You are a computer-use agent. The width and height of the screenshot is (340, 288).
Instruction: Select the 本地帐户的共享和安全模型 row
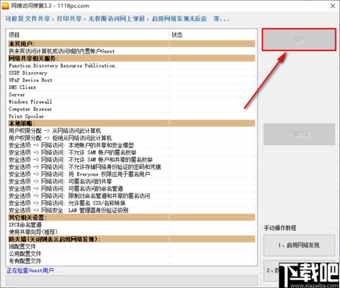point(132,145)
